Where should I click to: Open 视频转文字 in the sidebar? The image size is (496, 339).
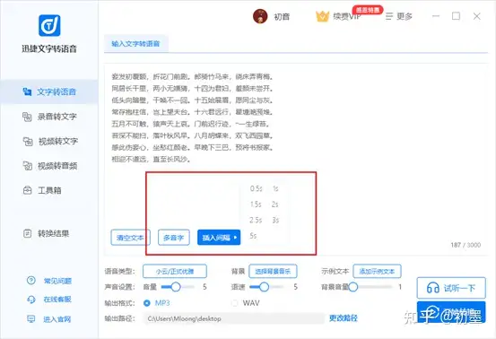pyautogui.click(x=49, y=141)
